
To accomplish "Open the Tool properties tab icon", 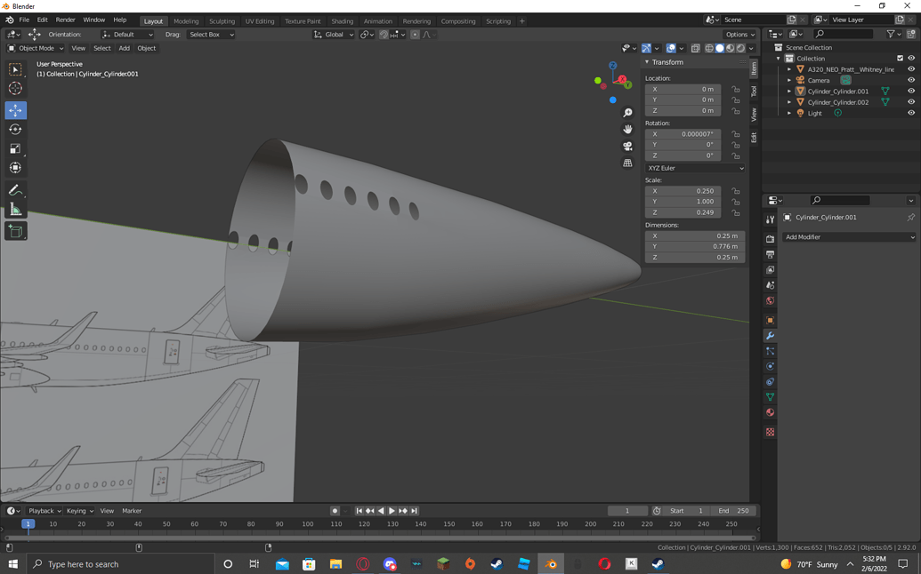I will [x=770, y=219].
